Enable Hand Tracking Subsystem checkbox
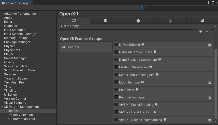This screenshot has width=218, height=125. pos(116,59)
